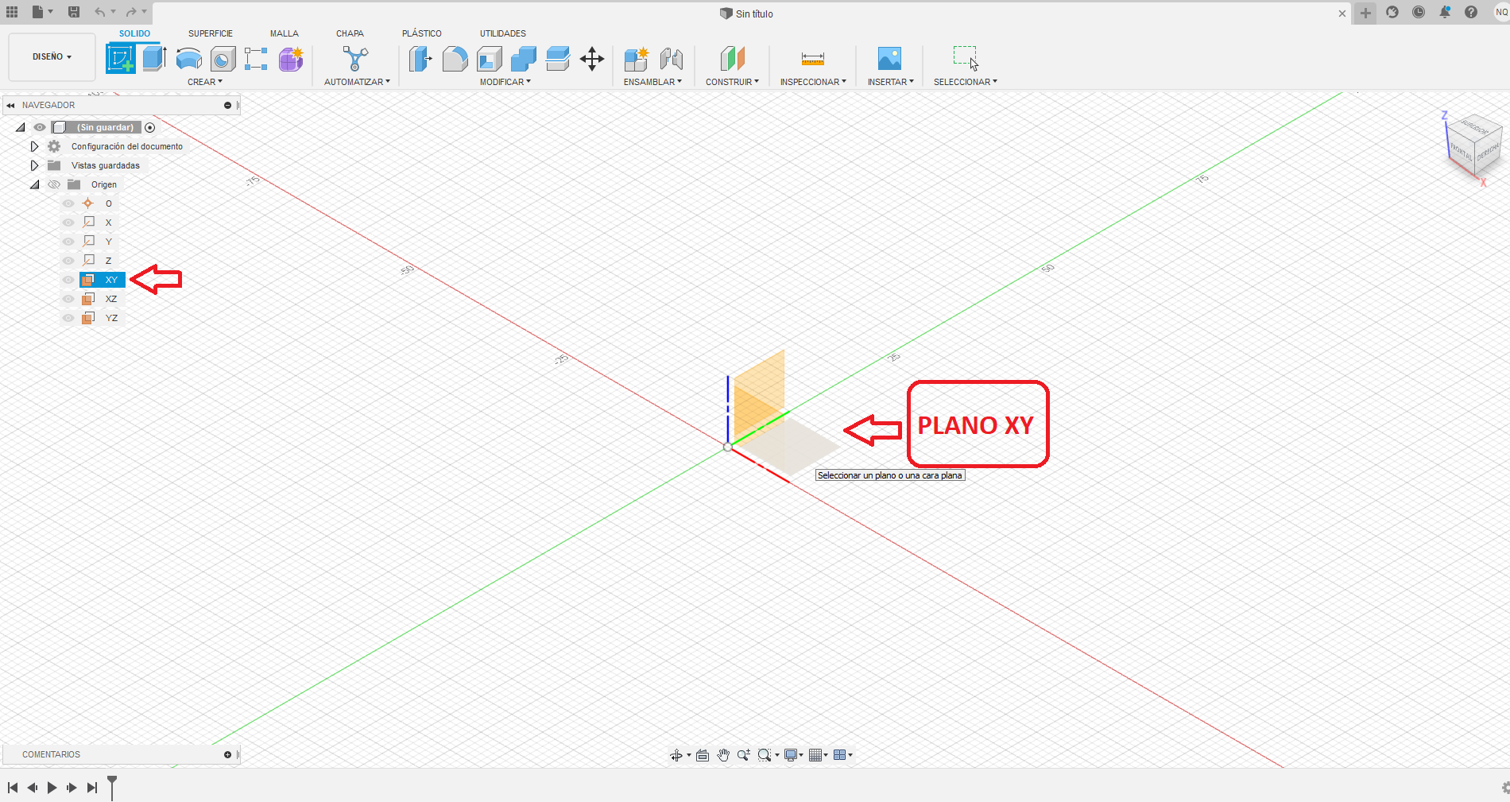The height and width of the screenshot is (802, 1510).
Task: Toggle visibility of the root component
Action: [x=40, y=127]
